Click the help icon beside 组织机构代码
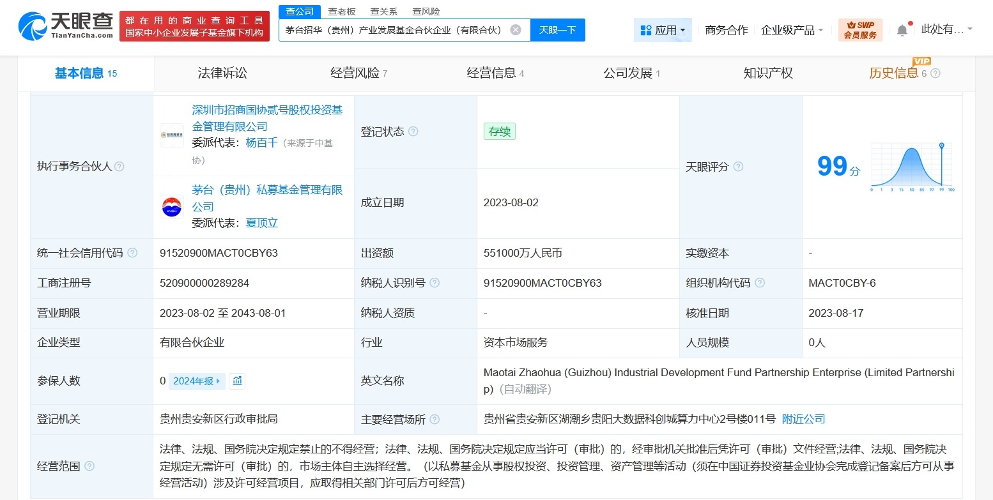 point(760,283)
